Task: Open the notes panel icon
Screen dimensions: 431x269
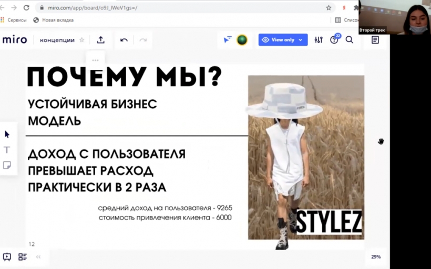Action: 375,40
